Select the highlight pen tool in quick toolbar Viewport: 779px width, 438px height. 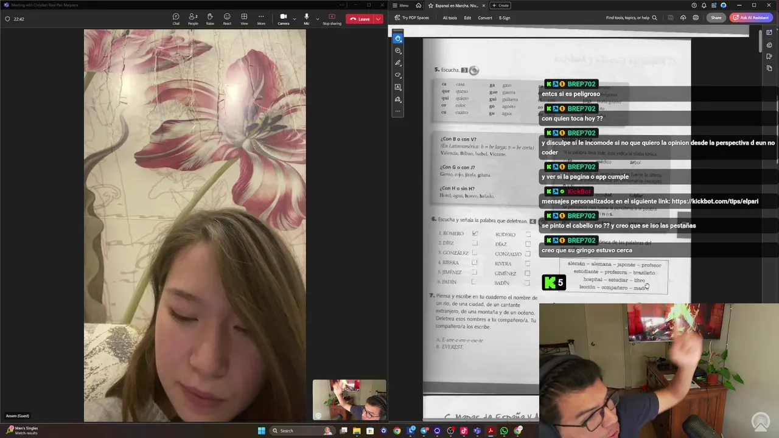pyautogui.click(x=398, y=63)
